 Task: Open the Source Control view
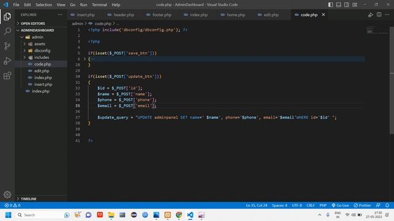point(7,46)
